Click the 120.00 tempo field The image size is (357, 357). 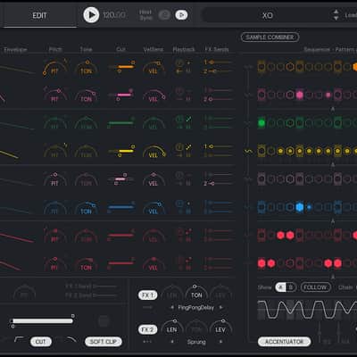coord(114,15)
